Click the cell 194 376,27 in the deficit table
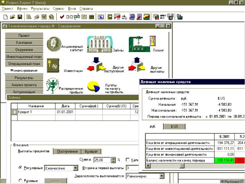The height and width of the screenshot is (184, 245). (224, 143)
